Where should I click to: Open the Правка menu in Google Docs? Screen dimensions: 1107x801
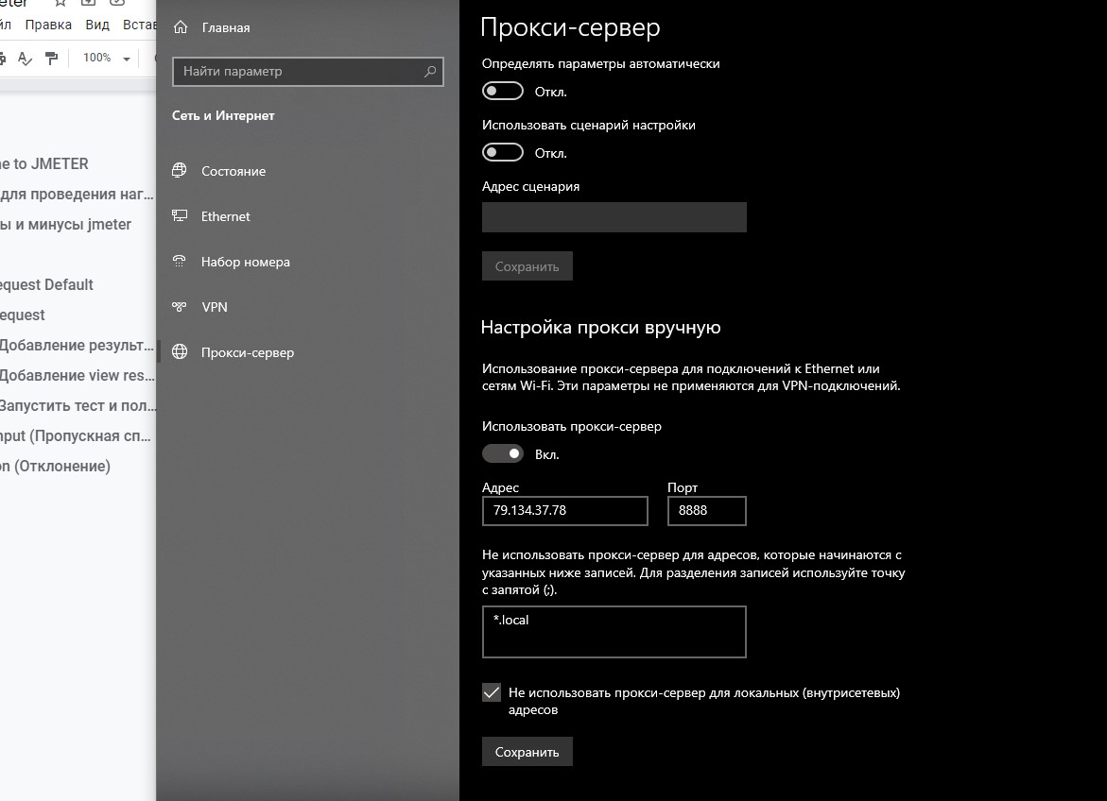[x=48, y=25]
